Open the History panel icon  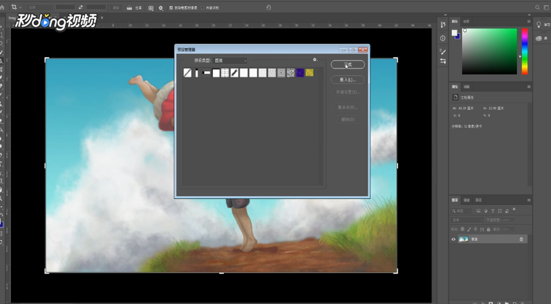[x=442, y=24]
